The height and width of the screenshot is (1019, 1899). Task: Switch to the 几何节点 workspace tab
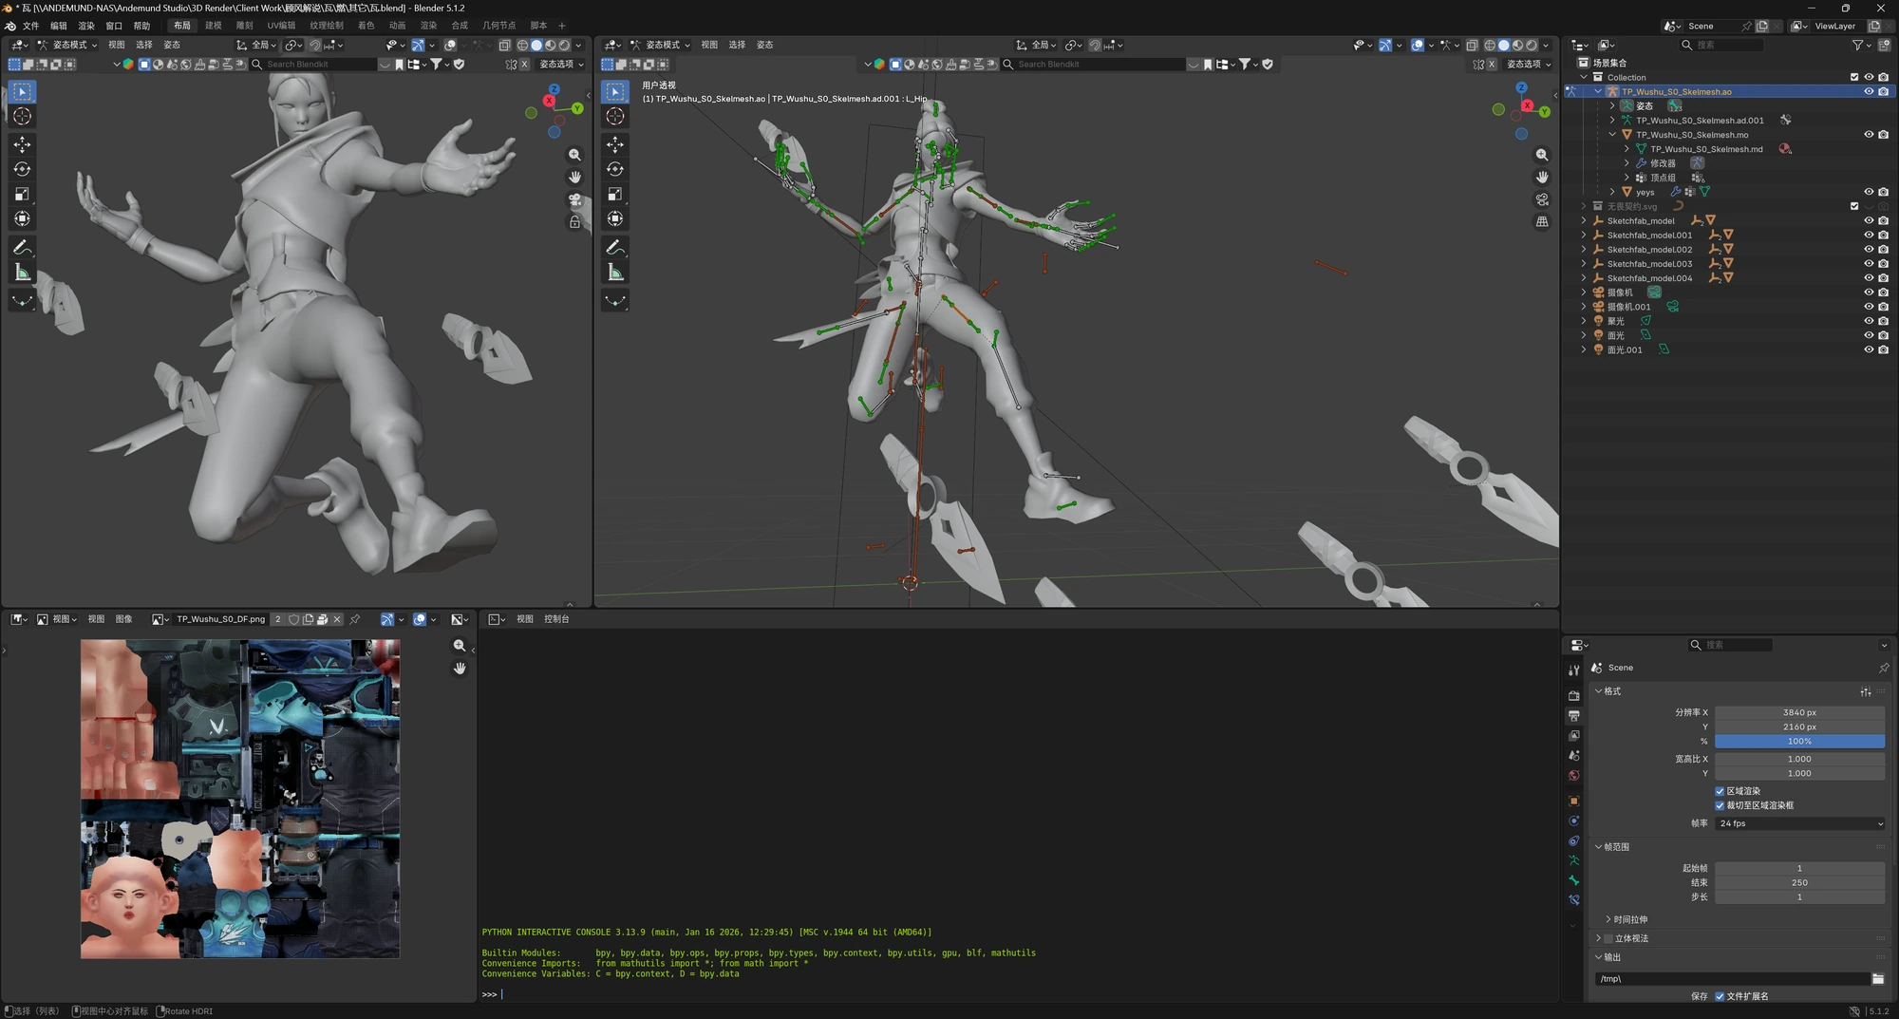499,26
